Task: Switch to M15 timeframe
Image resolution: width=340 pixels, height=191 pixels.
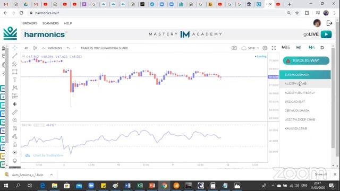Action: 286,48
